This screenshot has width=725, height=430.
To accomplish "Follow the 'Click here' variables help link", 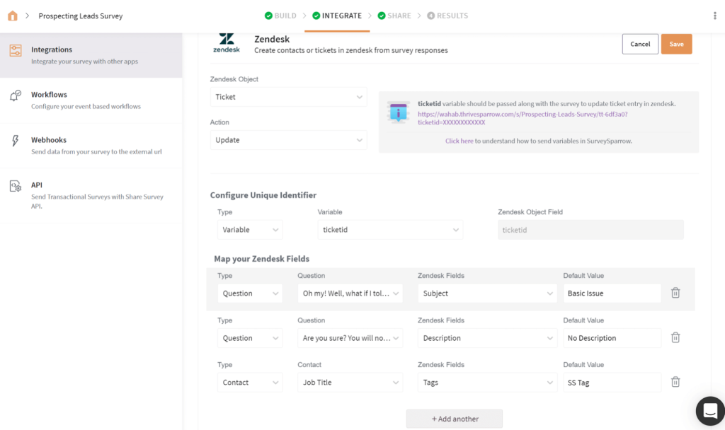I will click(459, 141).
